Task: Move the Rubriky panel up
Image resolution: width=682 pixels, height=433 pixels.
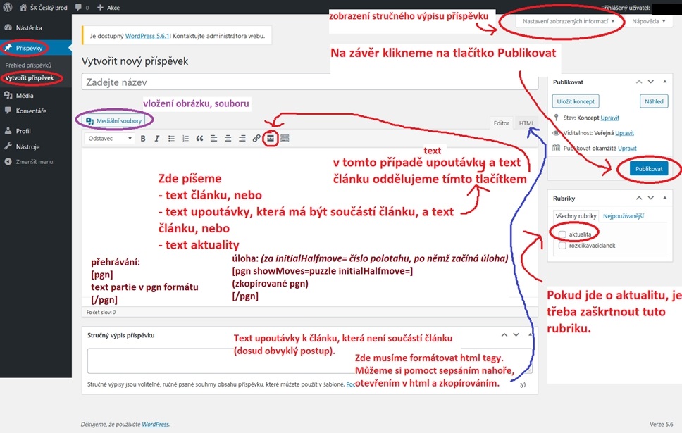Action: coord(639,198)
